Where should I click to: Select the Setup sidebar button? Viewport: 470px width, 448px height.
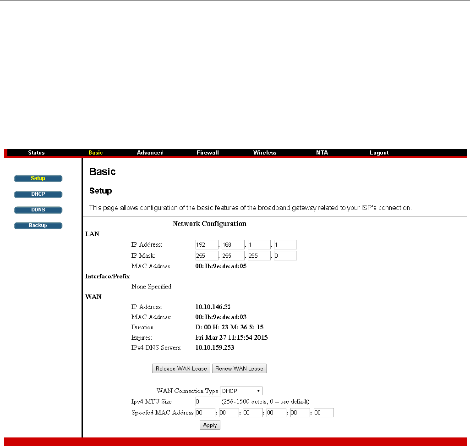[x=38, y=178]
